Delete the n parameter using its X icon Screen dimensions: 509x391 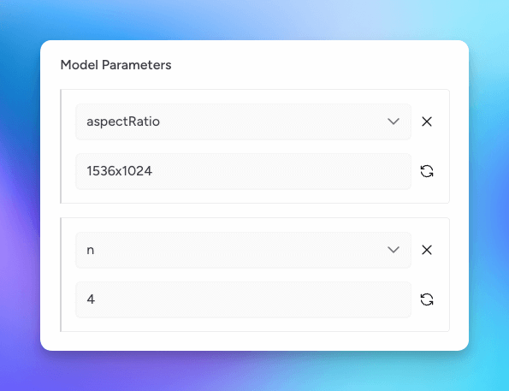(x=427, y=250)
